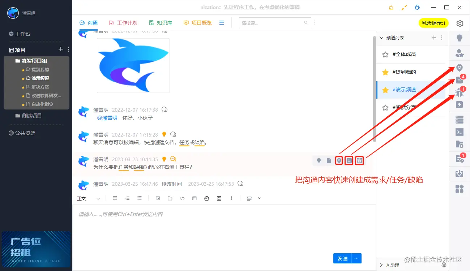
Task: Switch to the 知识库 tab
Action: [161, 23]
